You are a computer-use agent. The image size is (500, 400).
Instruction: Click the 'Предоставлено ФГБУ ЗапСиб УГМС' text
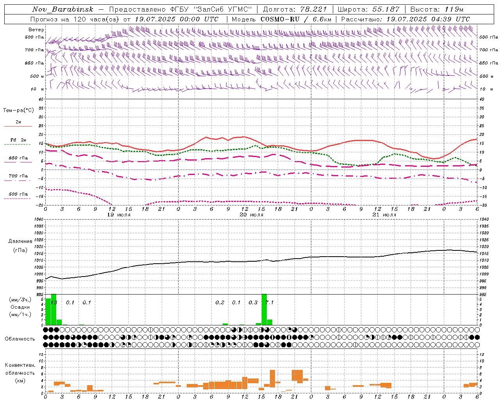pos(181,9)
